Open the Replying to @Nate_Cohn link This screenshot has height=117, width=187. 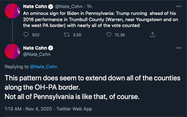tap(44, 67)
